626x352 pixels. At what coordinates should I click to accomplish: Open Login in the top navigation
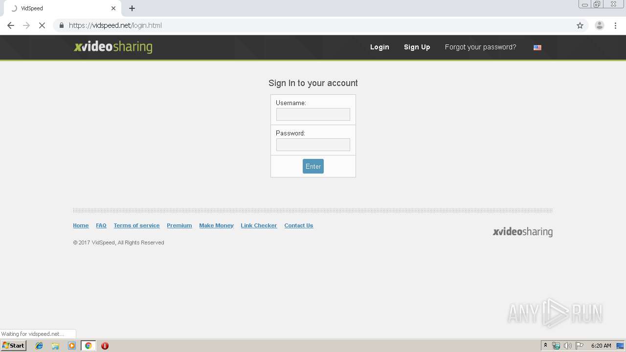[x=380, y=47]
